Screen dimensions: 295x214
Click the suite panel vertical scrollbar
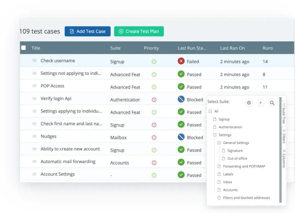coord(280,149)
